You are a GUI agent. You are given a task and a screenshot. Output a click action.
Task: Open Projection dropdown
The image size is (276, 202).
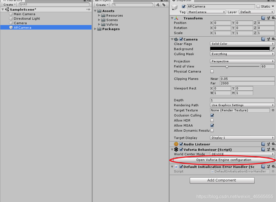point(242,61)
